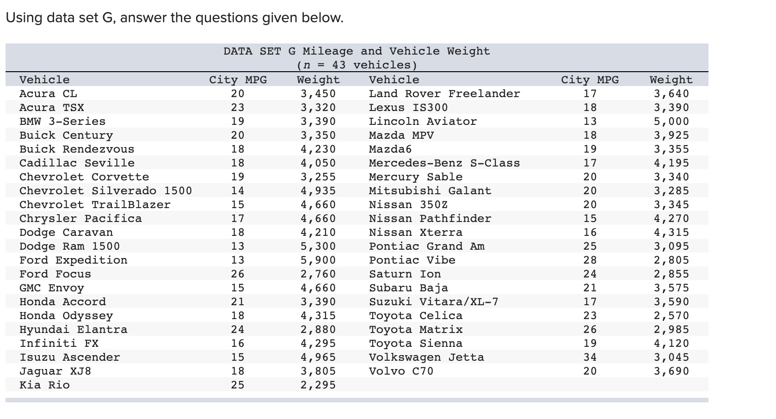Image resolution: width=776 pixels, height=419 pixels.
Task: Click the Weight column header
Action: 317,80
